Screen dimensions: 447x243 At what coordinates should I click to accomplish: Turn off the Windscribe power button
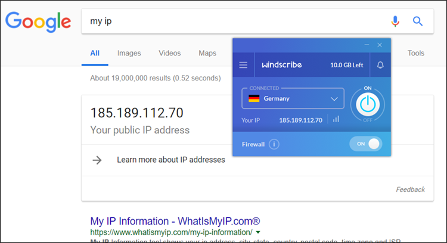click(368, 105)
